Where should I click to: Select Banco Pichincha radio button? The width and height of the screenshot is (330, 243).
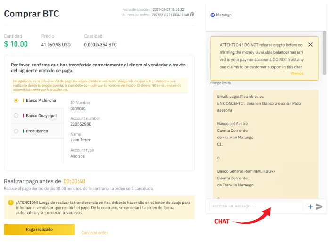pos(16,100)
